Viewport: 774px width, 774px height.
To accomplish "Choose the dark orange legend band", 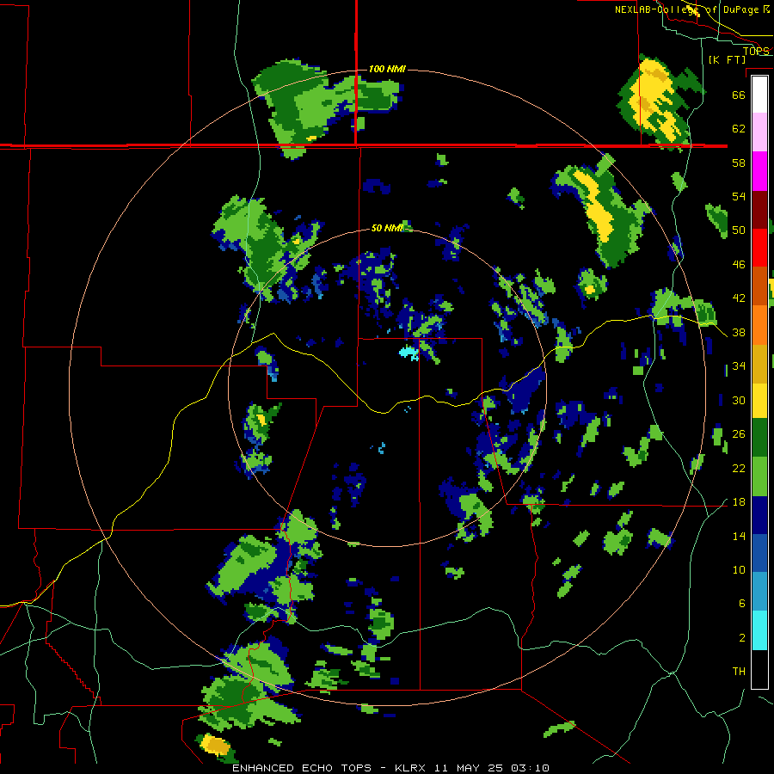I will 759,286.
